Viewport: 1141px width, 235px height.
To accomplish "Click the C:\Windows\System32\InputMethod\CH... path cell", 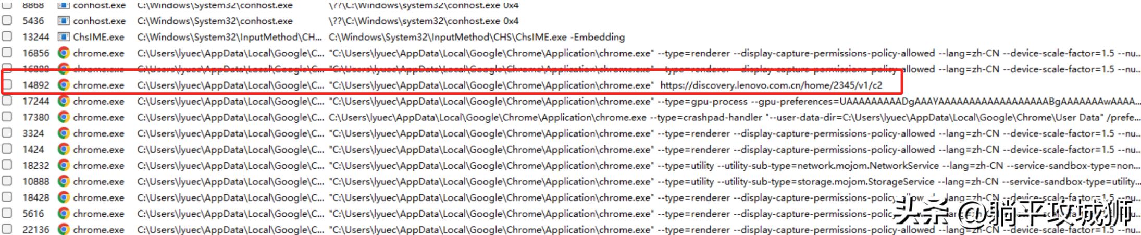I will pyautogui.click(x=230, y=37).
